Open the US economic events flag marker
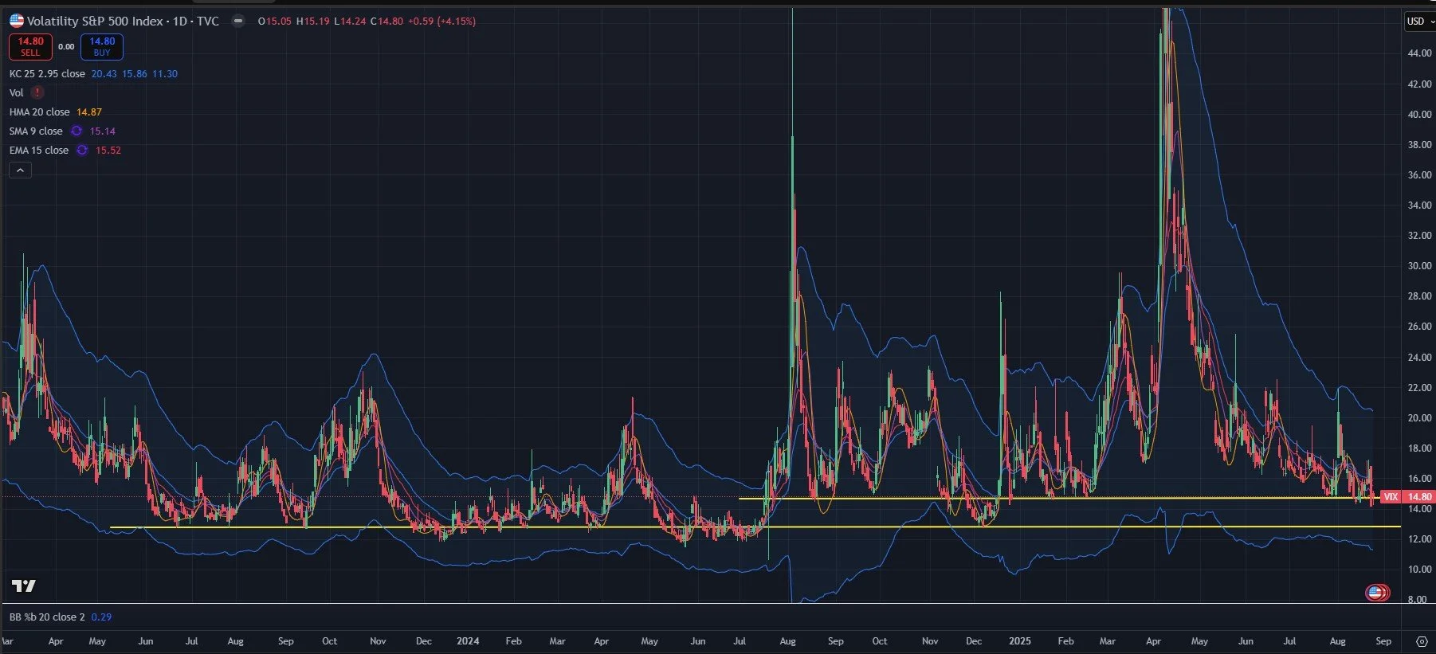The width and height of the screenshot is (1436, 654). tap(1377, 592)
